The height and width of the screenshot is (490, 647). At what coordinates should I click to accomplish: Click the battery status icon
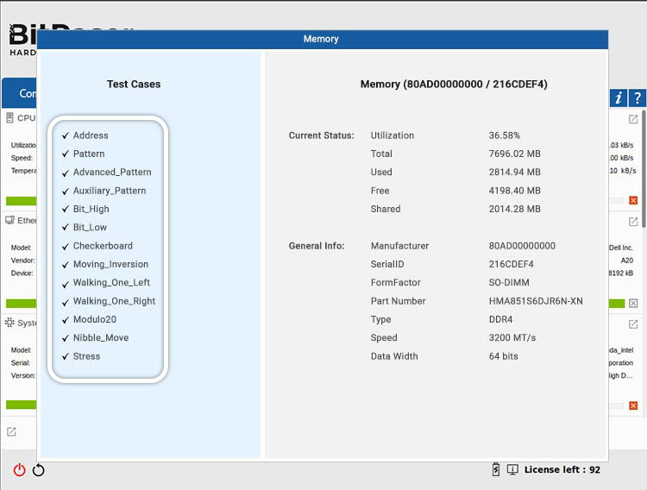click(x=495, y=469)
